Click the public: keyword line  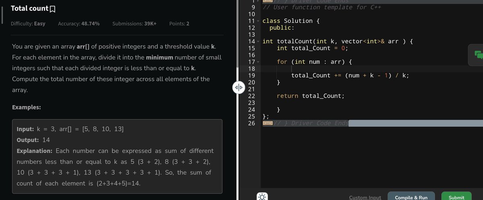pyautogui.click(x=281, y=28)
